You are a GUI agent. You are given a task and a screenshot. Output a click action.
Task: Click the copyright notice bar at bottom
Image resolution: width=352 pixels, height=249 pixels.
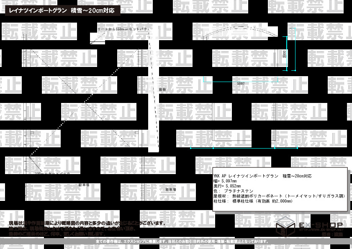pos(176,242)
